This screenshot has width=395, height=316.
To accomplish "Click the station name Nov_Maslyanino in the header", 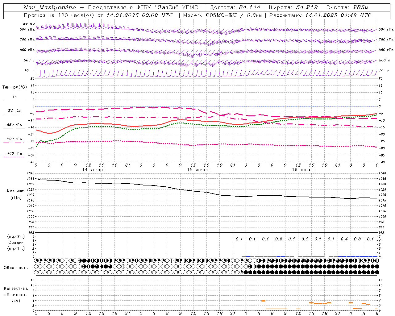I will point(49,7).
